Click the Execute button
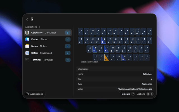 (x=128, y=94)
